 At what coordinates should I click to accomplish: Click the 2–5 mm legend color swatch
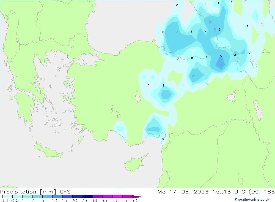point(37,196)
